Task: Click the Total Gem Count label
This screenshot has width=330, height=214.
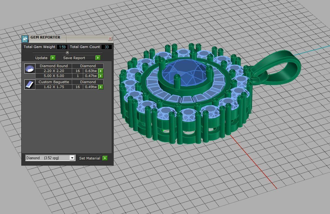Action: pyautogui.click(x=85, y=47)
